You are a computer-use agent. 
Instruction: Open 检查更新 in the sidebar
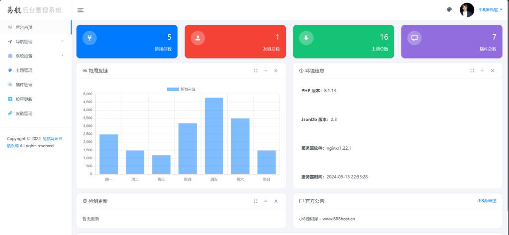36,99
